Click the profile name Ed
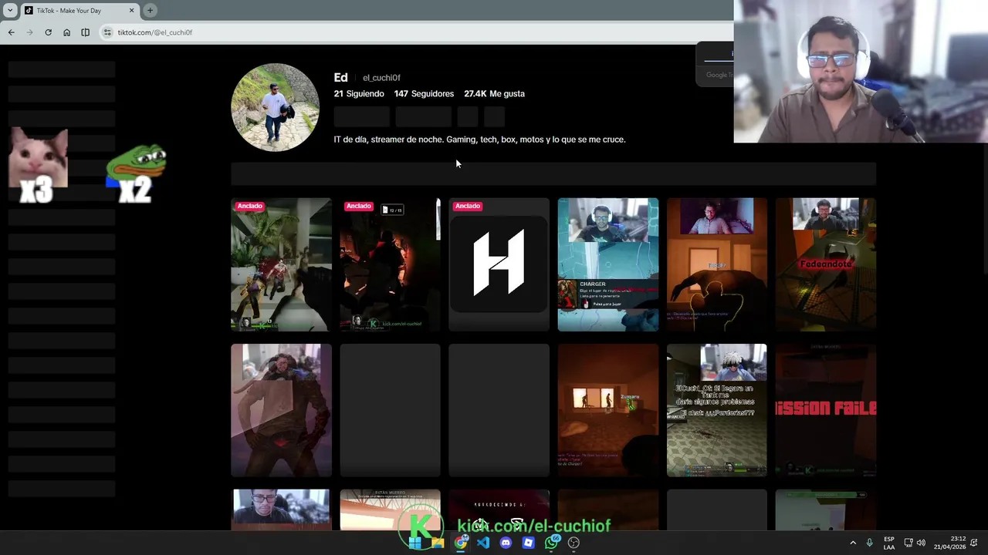The height and width of the screenshot is (555, 988). tap(340, 77)
